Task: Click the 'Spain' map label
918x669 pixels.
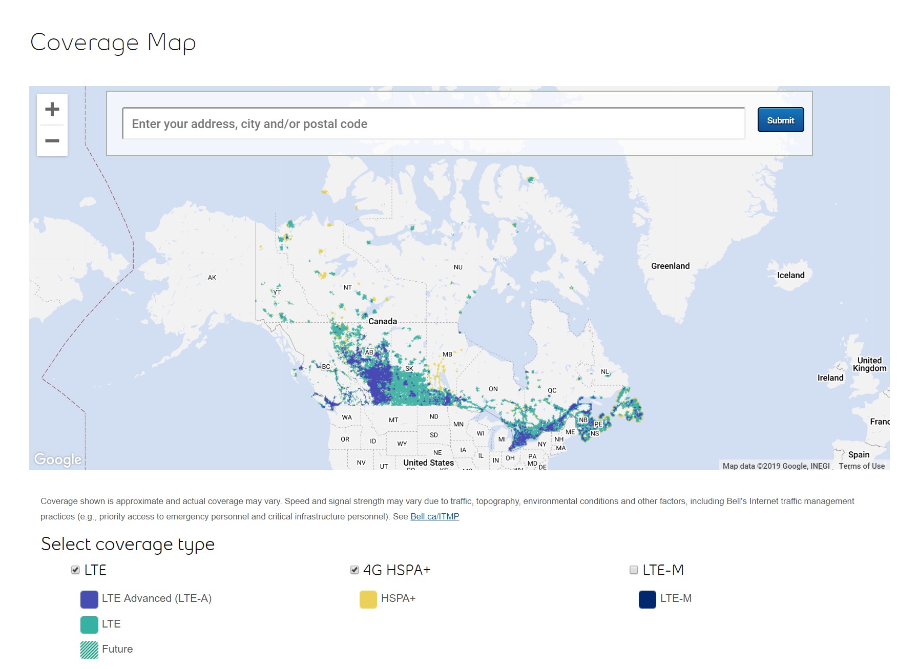Action: [859, 454]
